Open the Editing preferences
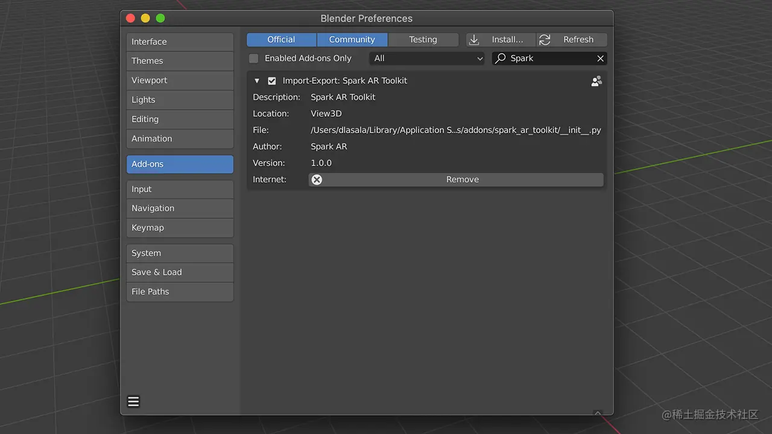The width and height of the screenshot is (772, 434). [x=180, y=119]
